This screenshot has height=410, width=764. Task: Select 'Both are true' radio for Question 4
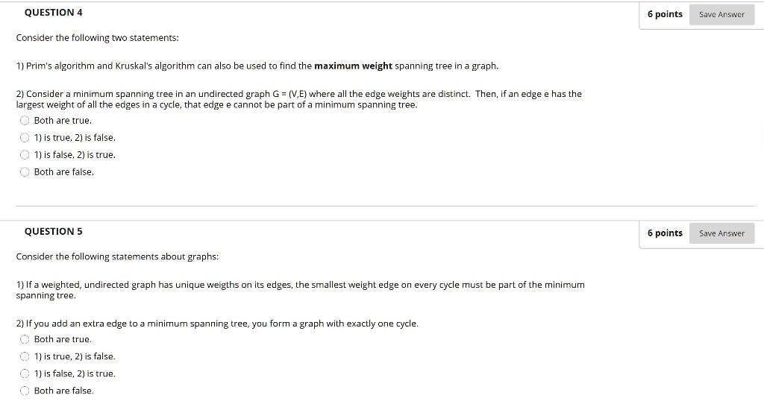click(25, 121)
